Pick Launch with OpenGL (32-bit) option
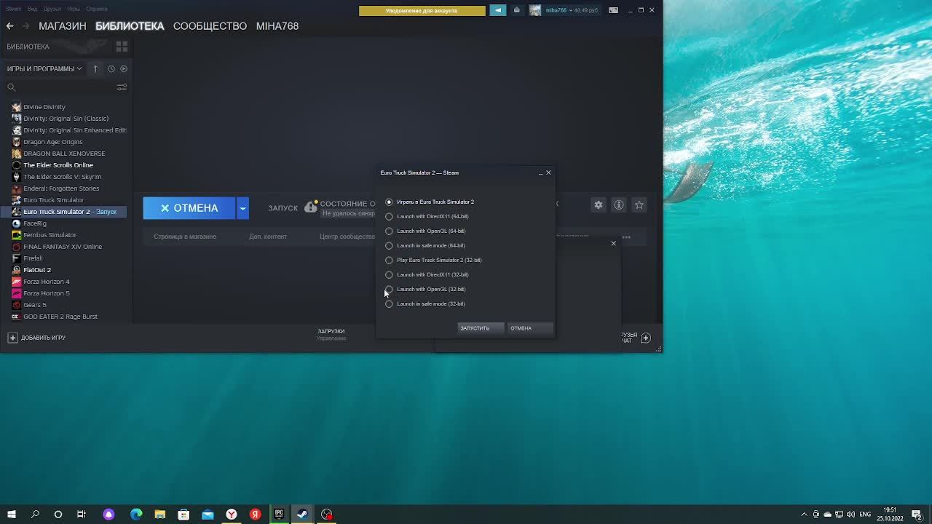The width and height of the screenshot is (932, 524). coord(426,289)
